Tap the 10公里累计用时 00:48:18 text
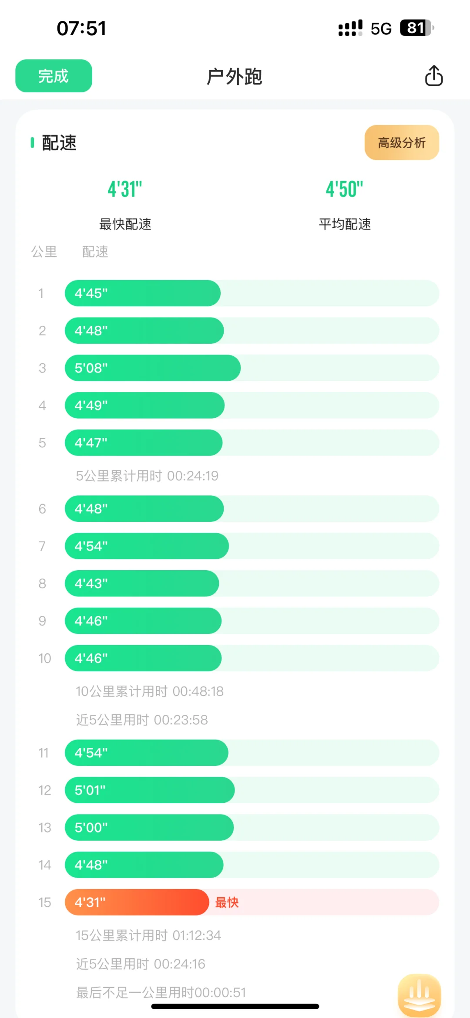This screenshot has width=470, height=1018. pyautogui.click(x=150, y=691)
